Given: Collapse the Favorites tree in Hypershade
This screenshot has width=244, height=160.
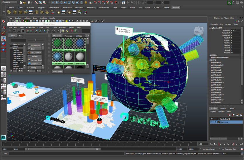Looking at the screenshot, I should [11, 44].
